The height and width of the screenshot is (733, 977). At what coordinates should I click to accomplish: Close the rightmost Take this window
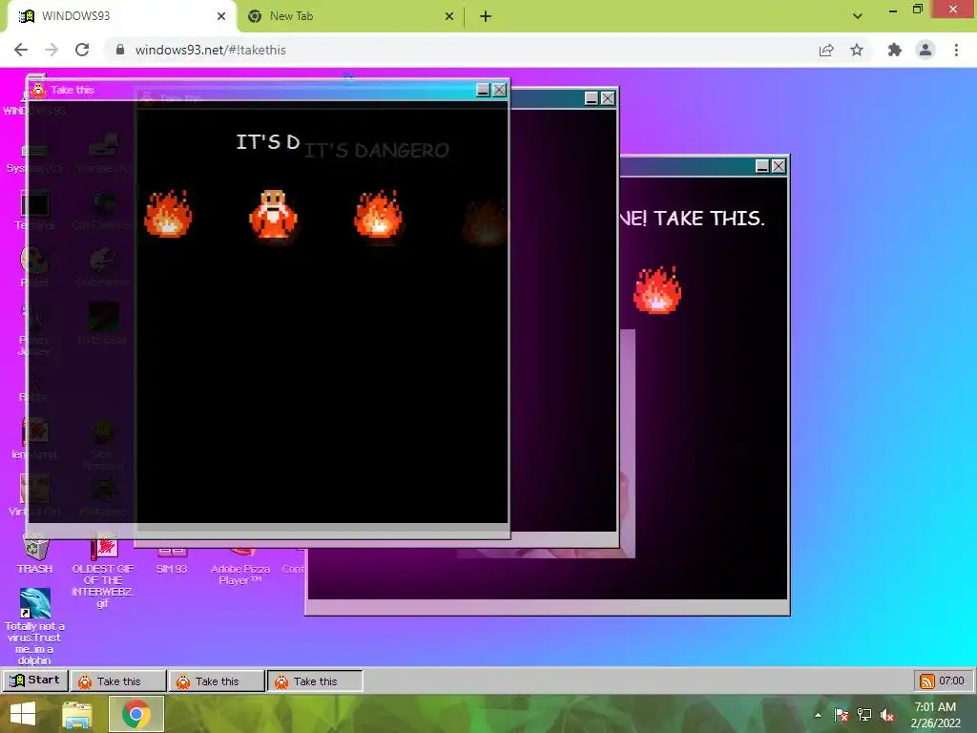(x=779, y=166)
